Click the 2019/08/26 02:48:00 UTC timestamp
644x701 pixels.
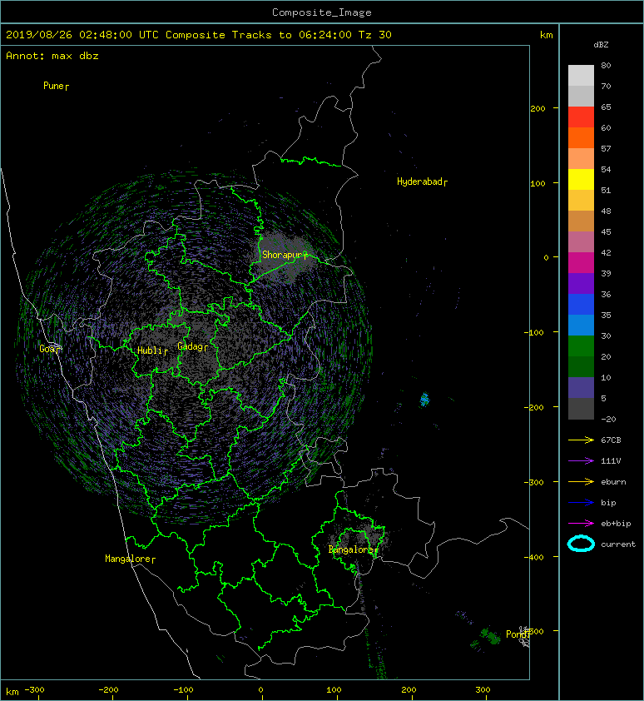82,35
